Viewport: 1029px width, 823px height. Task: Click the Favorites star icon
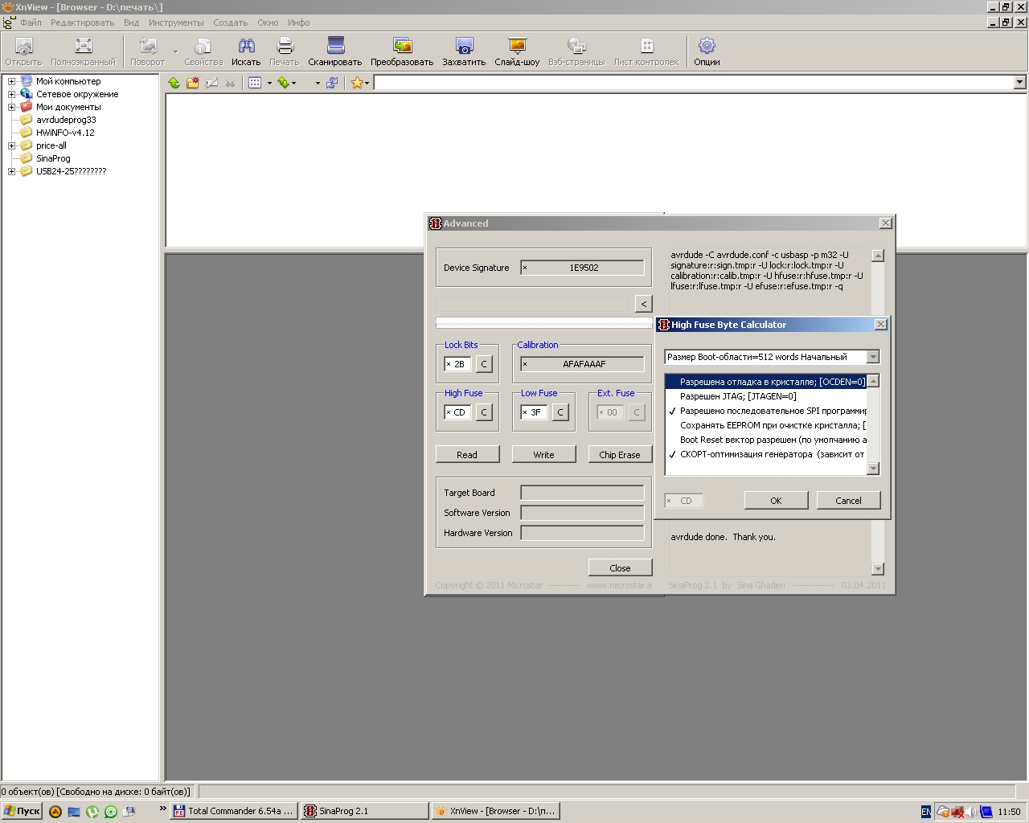[356, 83]
